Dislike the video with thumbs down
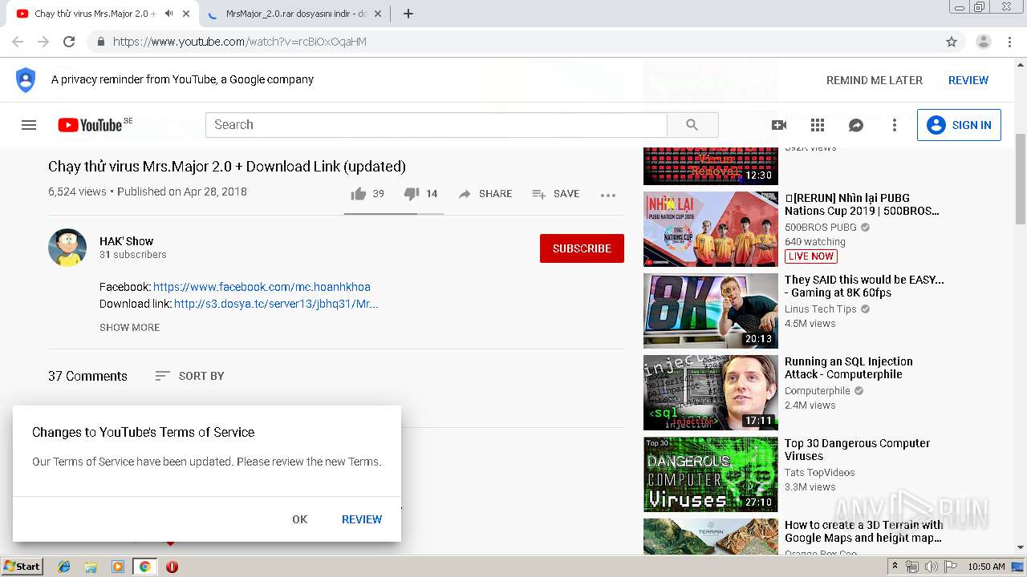Viewport: 1027px width, 577px height. (412, 194)
